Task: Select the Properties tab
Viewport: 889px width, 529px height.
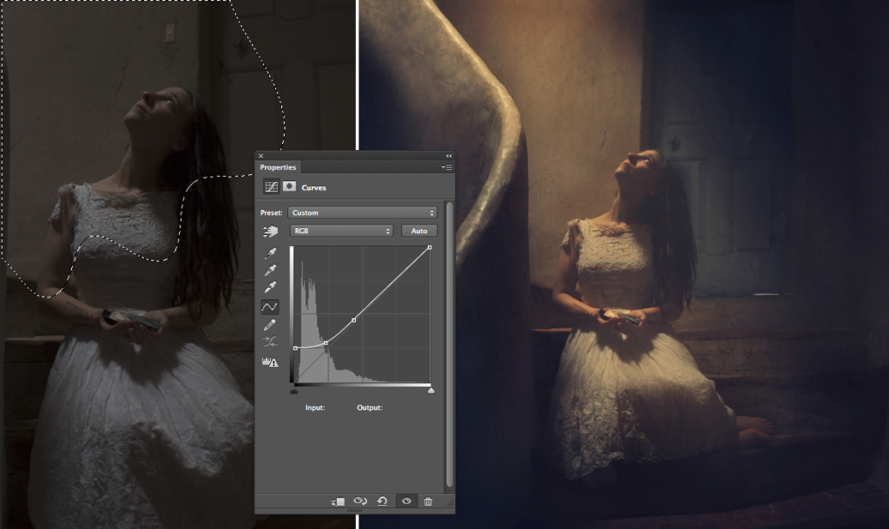Action: tap(278, 167)
